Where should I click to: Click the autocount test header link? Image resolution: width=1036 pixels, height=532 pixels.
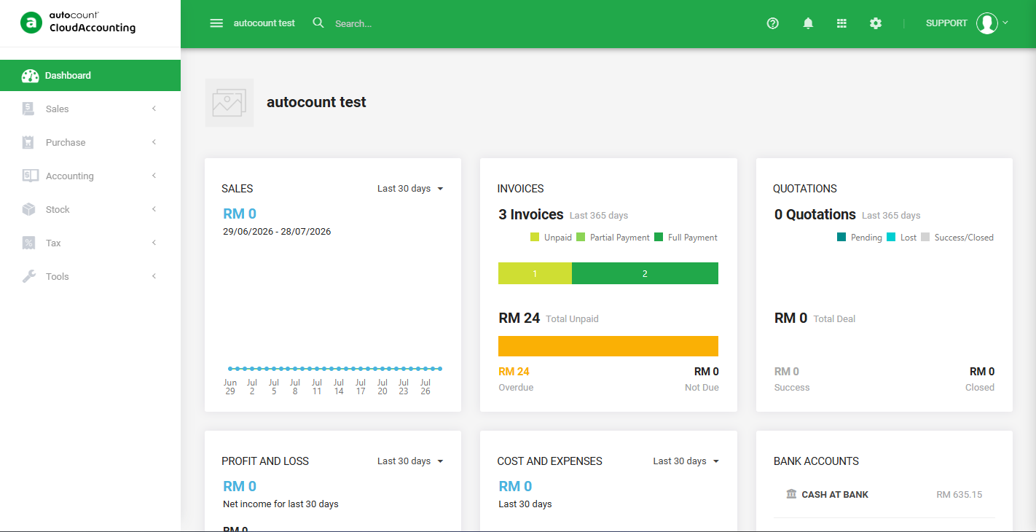tap(264, 23)
